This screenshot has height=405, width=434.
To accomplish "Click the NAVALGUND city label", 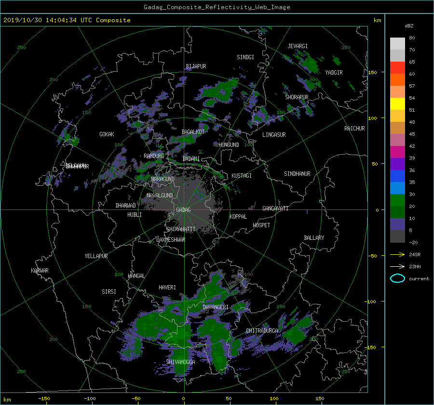I will [160, 196].
